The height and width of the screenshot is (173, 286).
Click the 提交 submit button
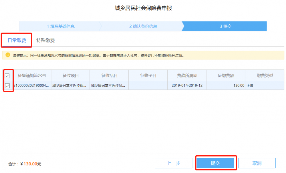(215, 163)
